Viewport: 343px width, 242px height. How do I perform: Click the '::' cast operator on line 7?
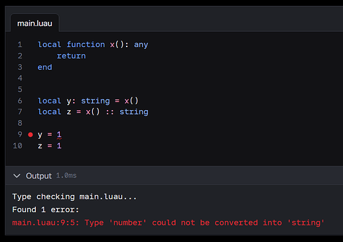coord(109,112)
